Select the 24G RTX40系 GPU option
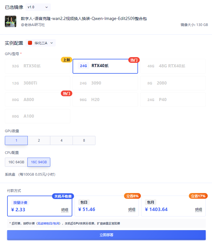212x241 pixels. [105, 66]
